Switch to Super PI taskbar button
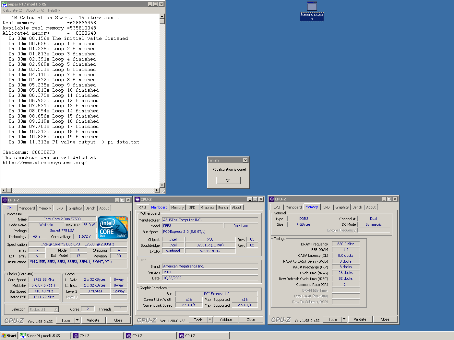This screenshot has width=454, height=340. pos(45,336)
